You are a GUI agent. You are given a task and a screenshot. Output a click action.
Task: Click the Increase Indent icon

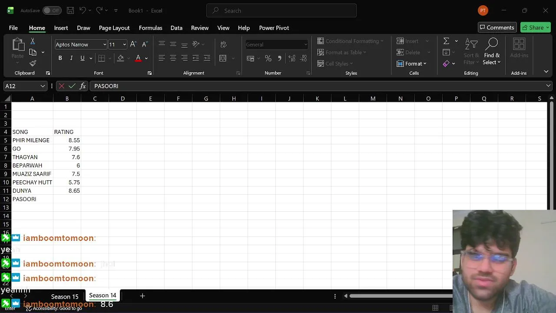click(x=207, y=58)
